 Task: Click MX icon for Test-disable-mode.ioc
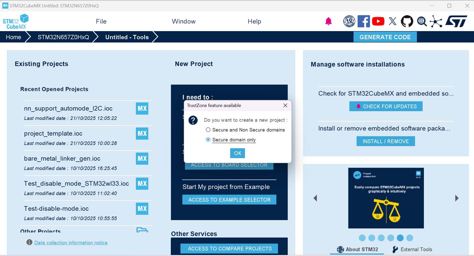point(142,209)
